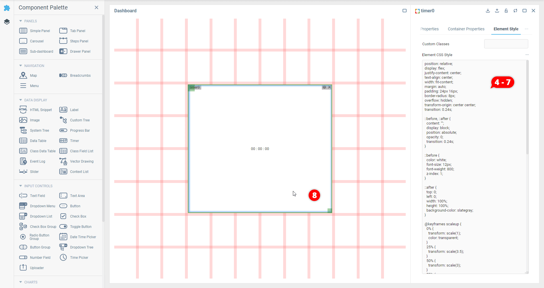Open more tabs ellipsis beside Element Style
The image size is (544, 288).
pos(527,29)
